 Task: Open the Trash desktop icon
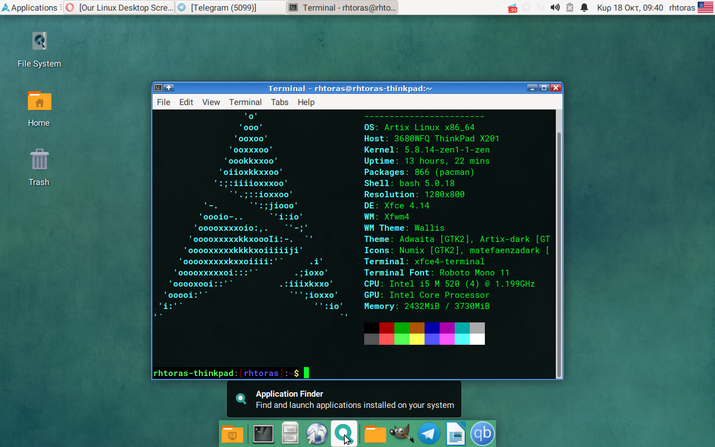click(39, 168)
